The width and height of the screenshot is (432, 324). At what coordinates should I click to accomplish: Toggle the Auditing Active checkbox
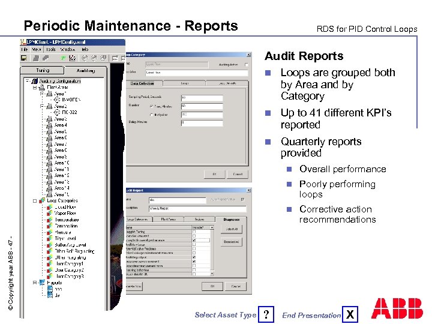click(247, 65)
